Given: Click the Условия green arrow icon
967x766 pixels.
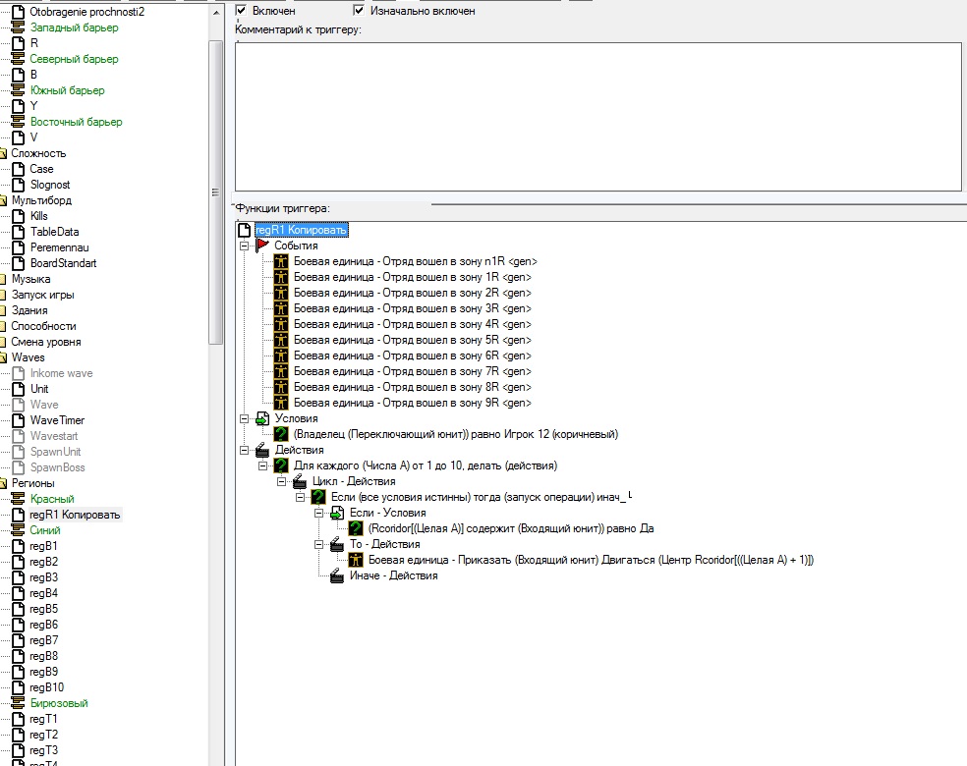Looking at the screenshot, I should point(262,418).
